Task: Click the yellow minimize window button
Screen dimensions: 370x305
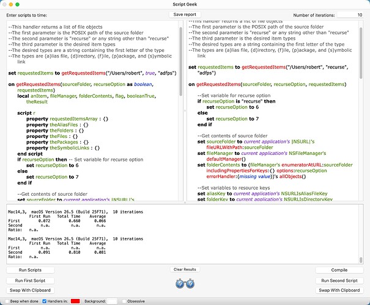Action: tap(11, 4)
